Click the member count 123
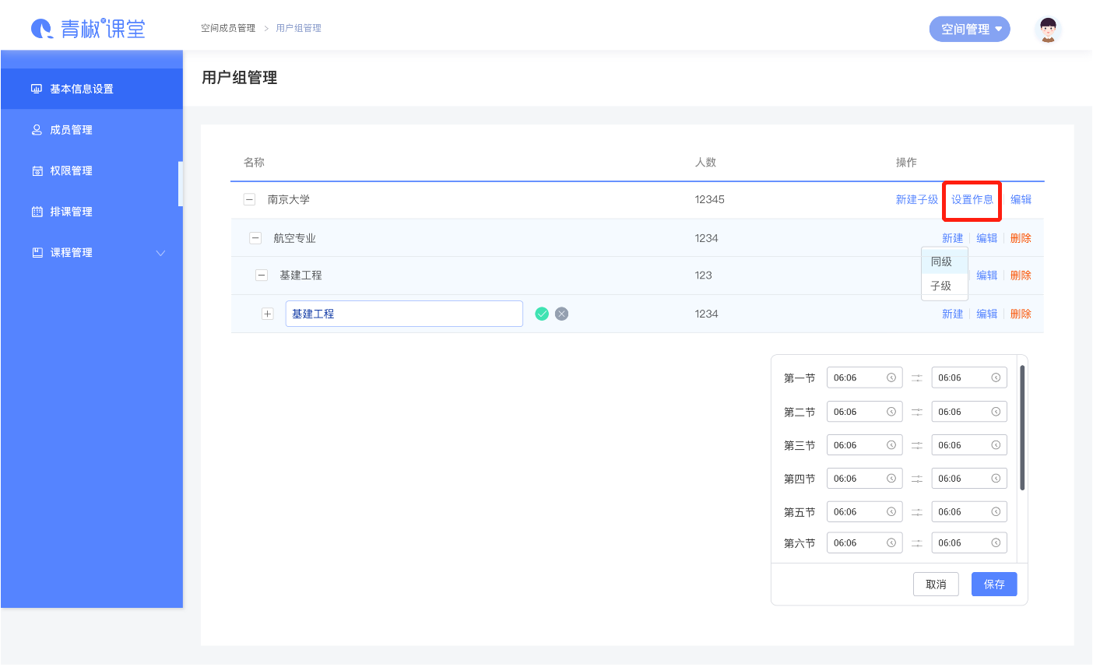The height and width of the screenshot is (667, 1093). 704,275
